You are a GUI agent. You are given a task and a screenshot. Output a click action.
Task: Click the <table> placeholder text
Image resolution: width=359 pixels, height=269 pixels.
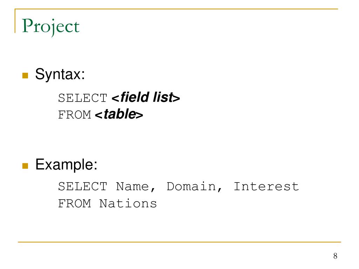(x=119, y=114)
